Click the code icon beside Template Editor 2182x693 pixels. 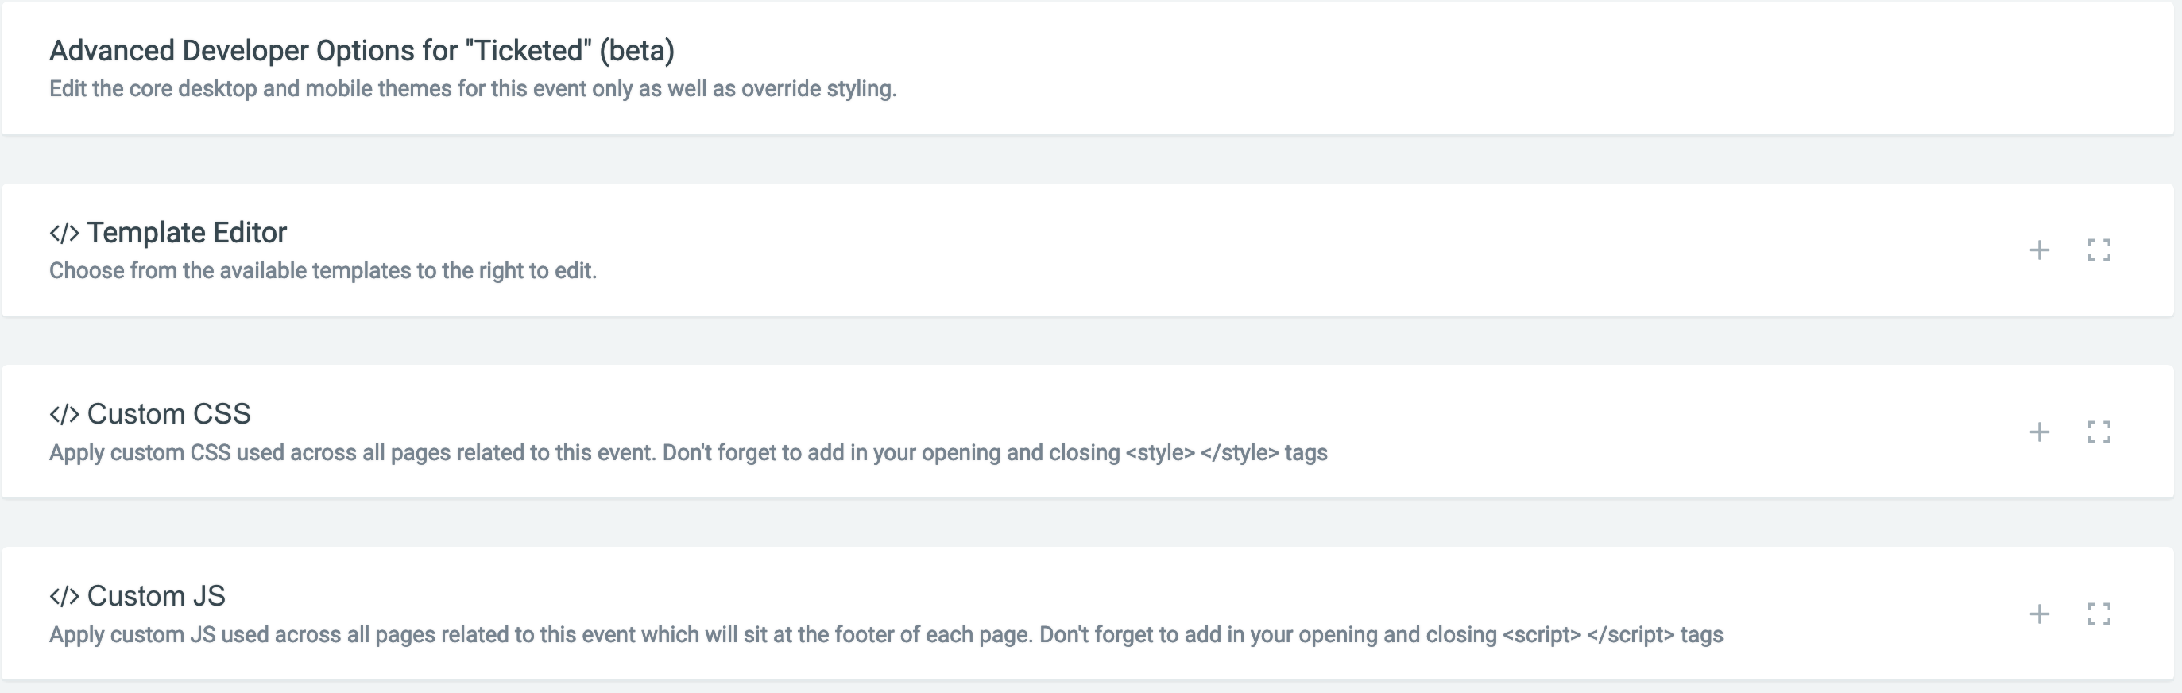[x=64, y=233]
